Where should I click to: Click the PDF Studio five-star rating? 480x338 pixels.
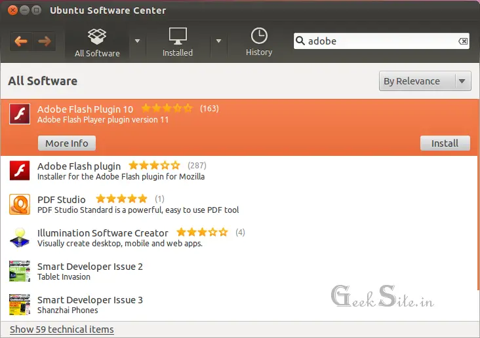coord(122,199)
